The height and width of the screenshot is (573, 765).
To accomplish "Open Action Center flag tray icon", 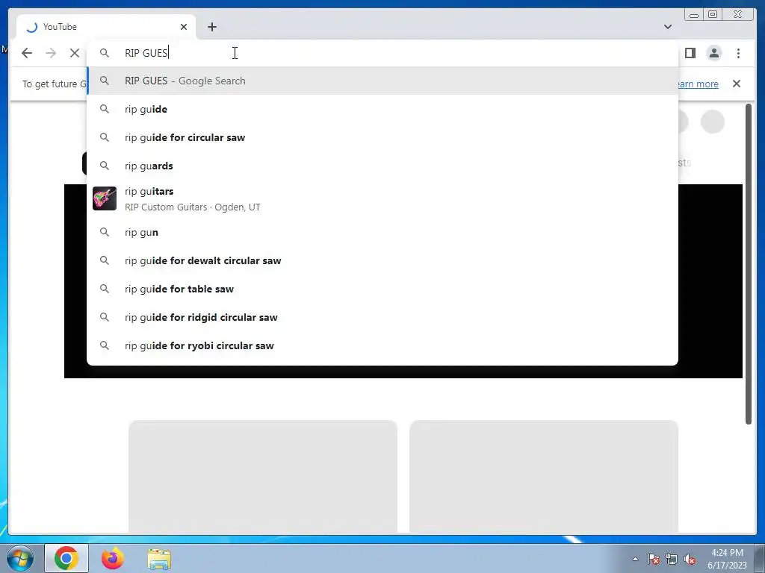I will [654, 560].
